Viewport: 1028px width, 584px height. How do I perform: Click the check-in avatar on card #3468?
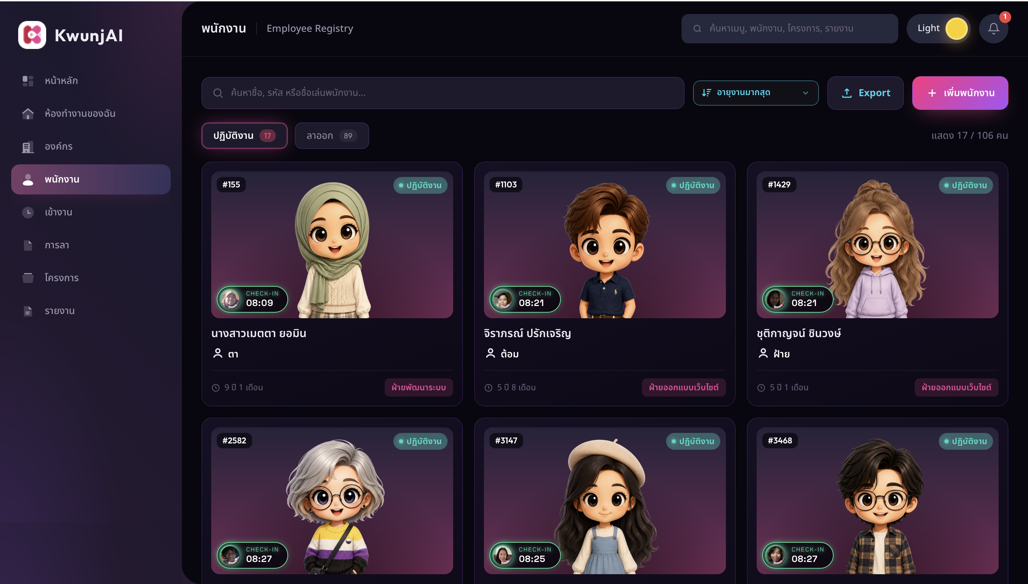pos(776,555)
